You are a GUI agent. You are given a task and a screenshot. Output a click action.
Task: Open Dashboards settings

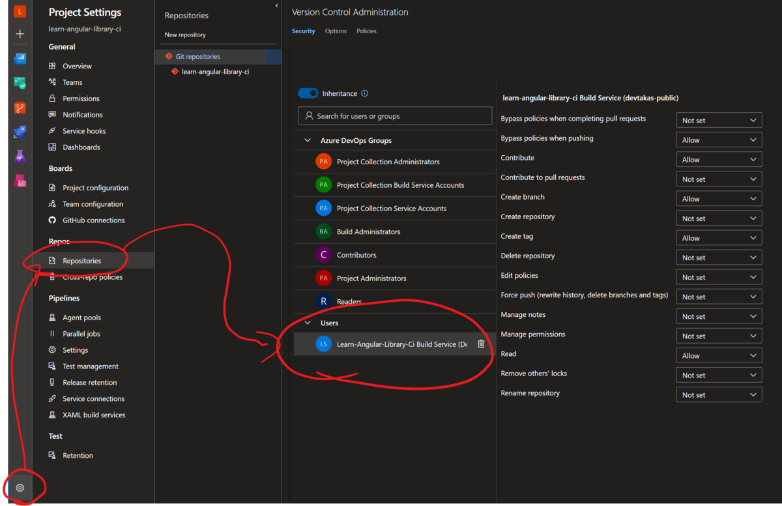click(81, 147)
